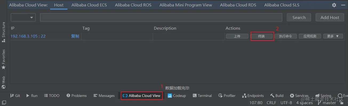
Task: Click into the host search input field
Action: [x=161, y=17]
